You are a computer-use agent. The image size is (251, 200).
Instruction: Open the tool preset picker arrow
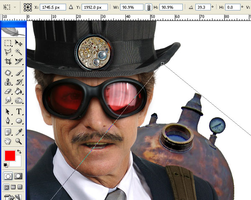point(15,8)
